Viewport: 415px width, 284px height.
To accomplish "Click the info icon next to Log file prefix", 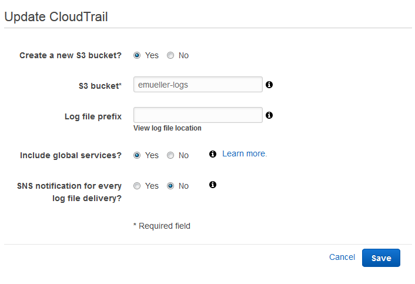I will [269, 115].
